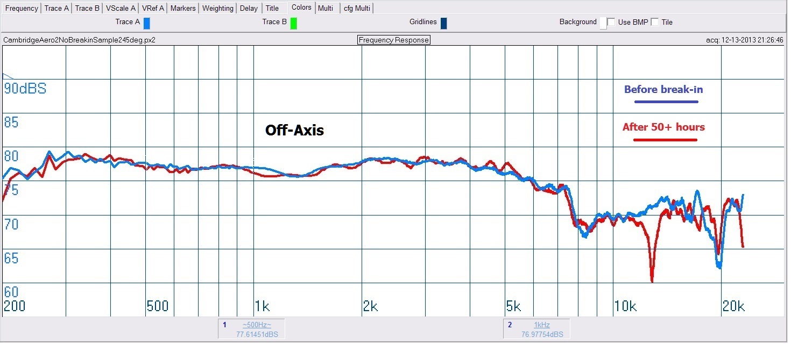Image resolution: width=791 pixels, height=345 pixels.
Task: Open the VScale A tab
Action: pyautogui.click(x=121, y=8)
